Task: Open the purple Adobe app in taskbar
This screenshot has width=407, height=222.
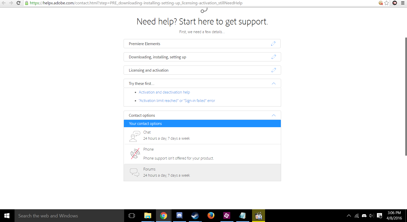Action: (x=227, y=216)
